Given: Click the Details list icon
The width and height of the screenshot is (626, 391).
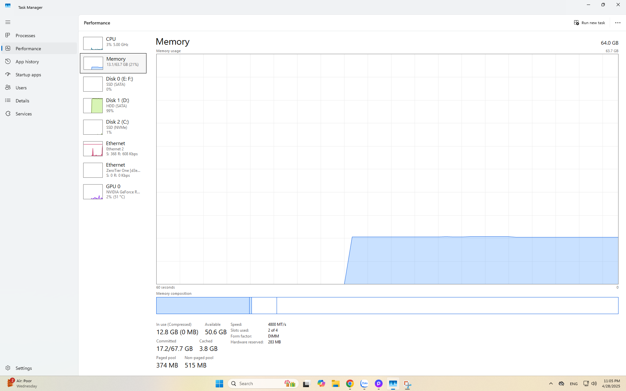Looking at the screenshot, I should (8, 100).
